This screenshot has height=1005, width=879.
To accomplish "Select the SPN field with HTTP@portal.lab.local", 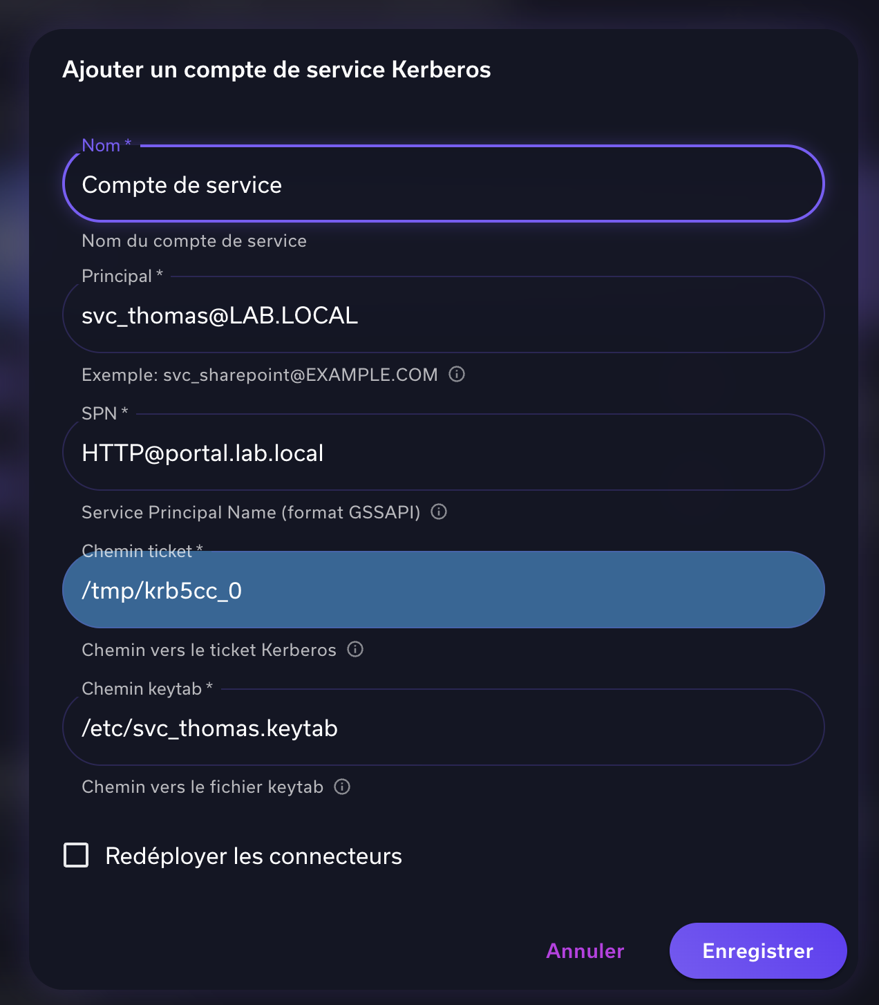I will [x=442, y=453].
